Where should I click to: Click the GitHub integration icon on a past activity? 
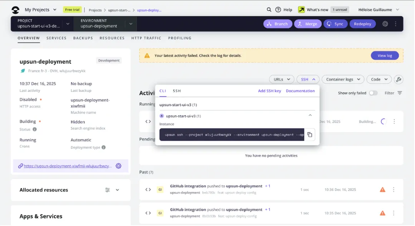coord(160,189)
